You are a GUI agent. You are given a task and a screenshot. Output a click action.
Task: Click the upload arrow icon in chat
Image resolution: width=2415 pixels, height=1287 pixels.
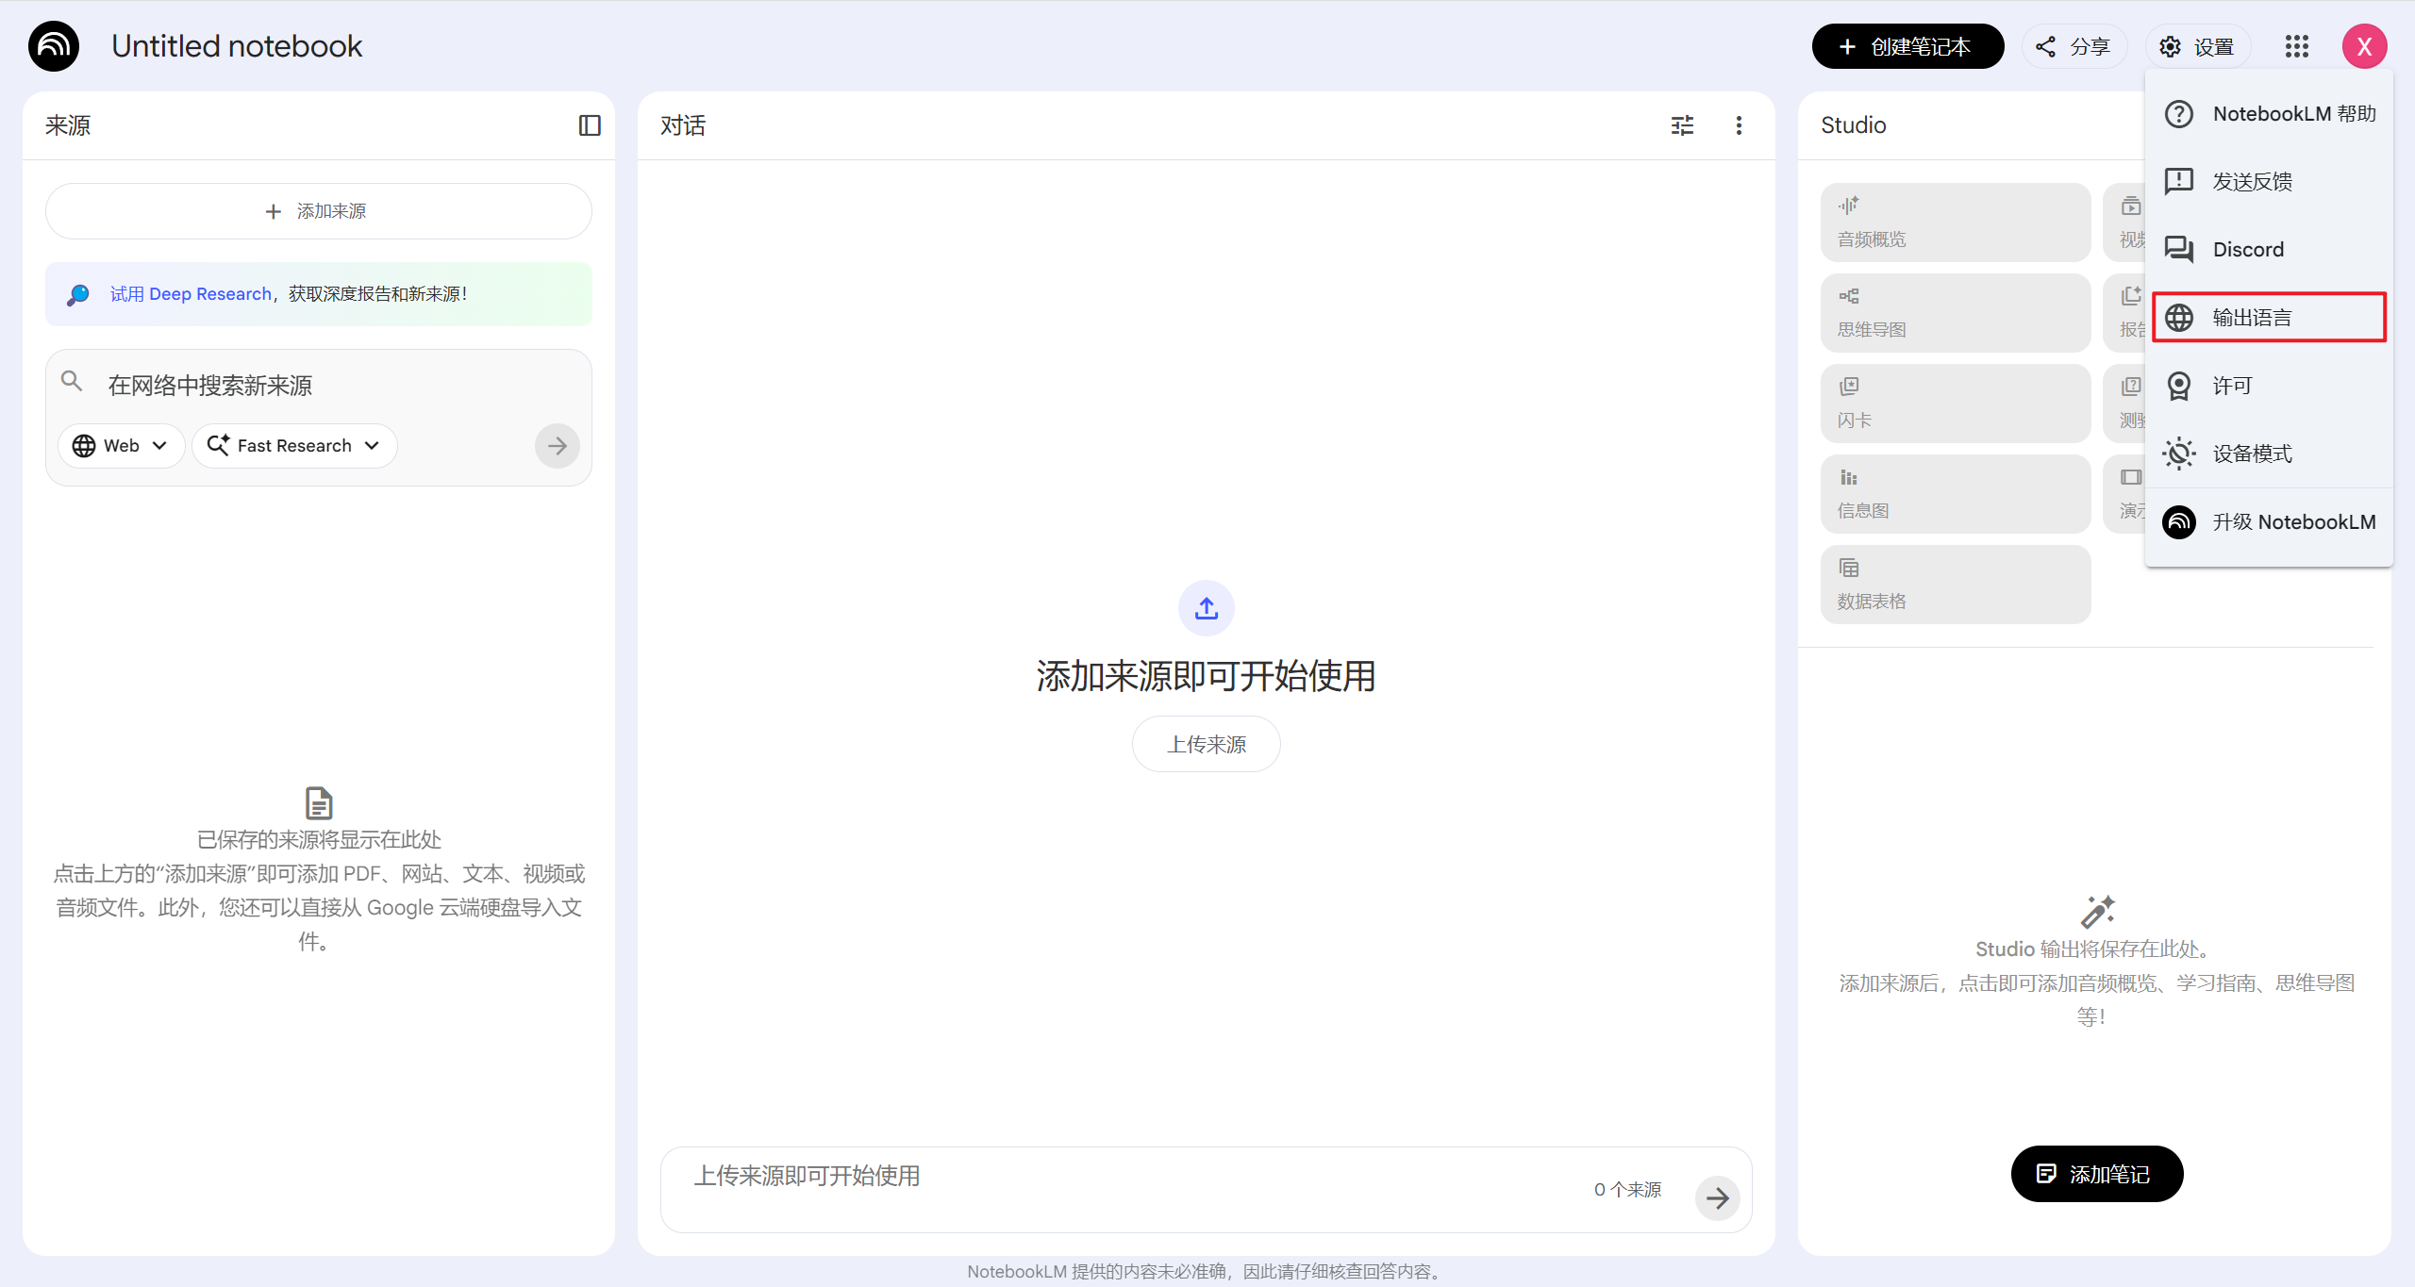pos(1206,608)
